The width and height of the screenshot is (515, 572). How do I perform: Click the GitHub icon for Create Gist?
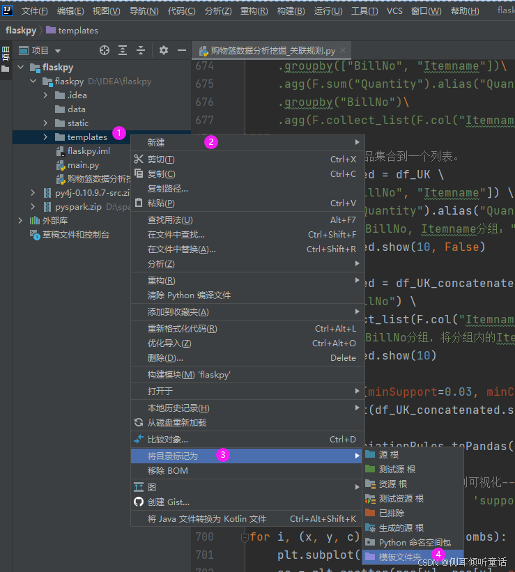(139, 502)
